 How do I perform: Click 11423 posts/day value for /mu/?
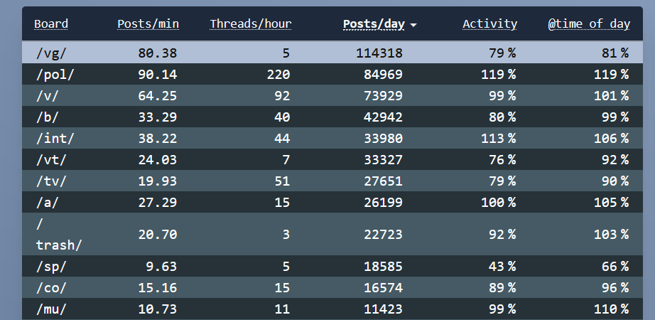point(383,309)
